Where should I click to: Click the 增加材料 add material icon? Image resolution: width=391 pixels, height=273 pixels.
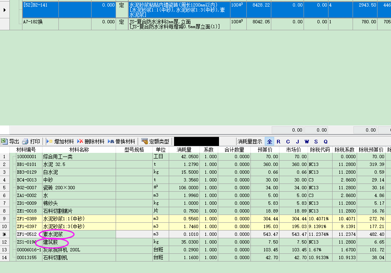click(49, 141)
